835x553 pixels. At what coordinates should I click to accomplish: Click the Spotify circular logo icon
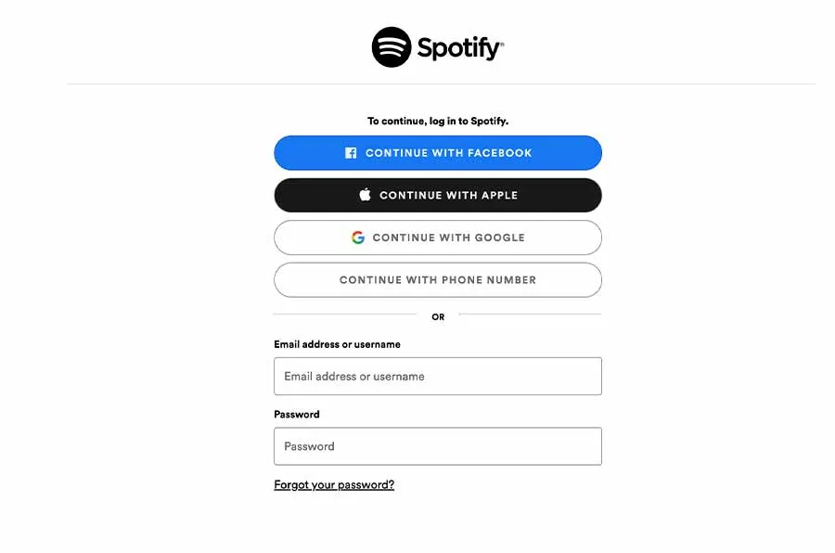[392, 47]
